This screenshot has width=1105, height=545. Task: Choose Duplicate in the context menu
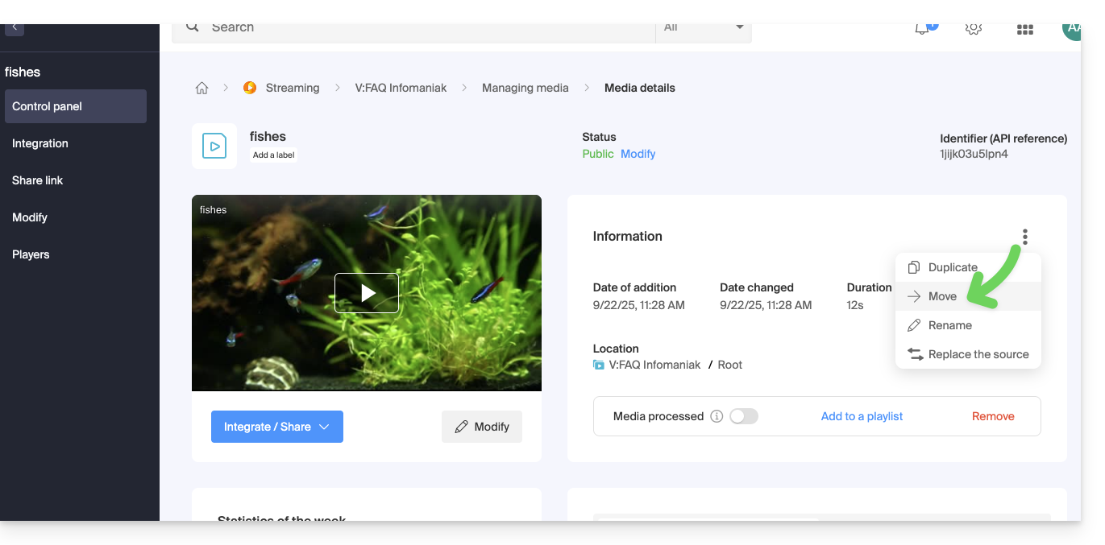coord(952,267)
